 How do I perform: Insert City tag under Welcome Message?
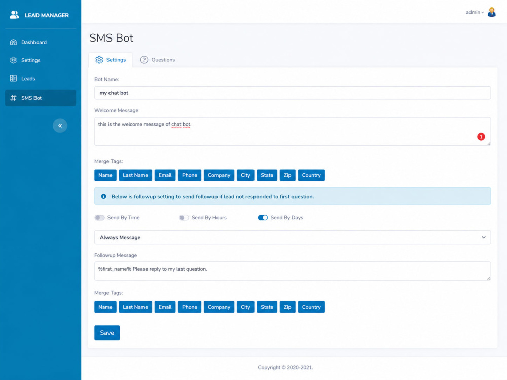click(245, 175)
